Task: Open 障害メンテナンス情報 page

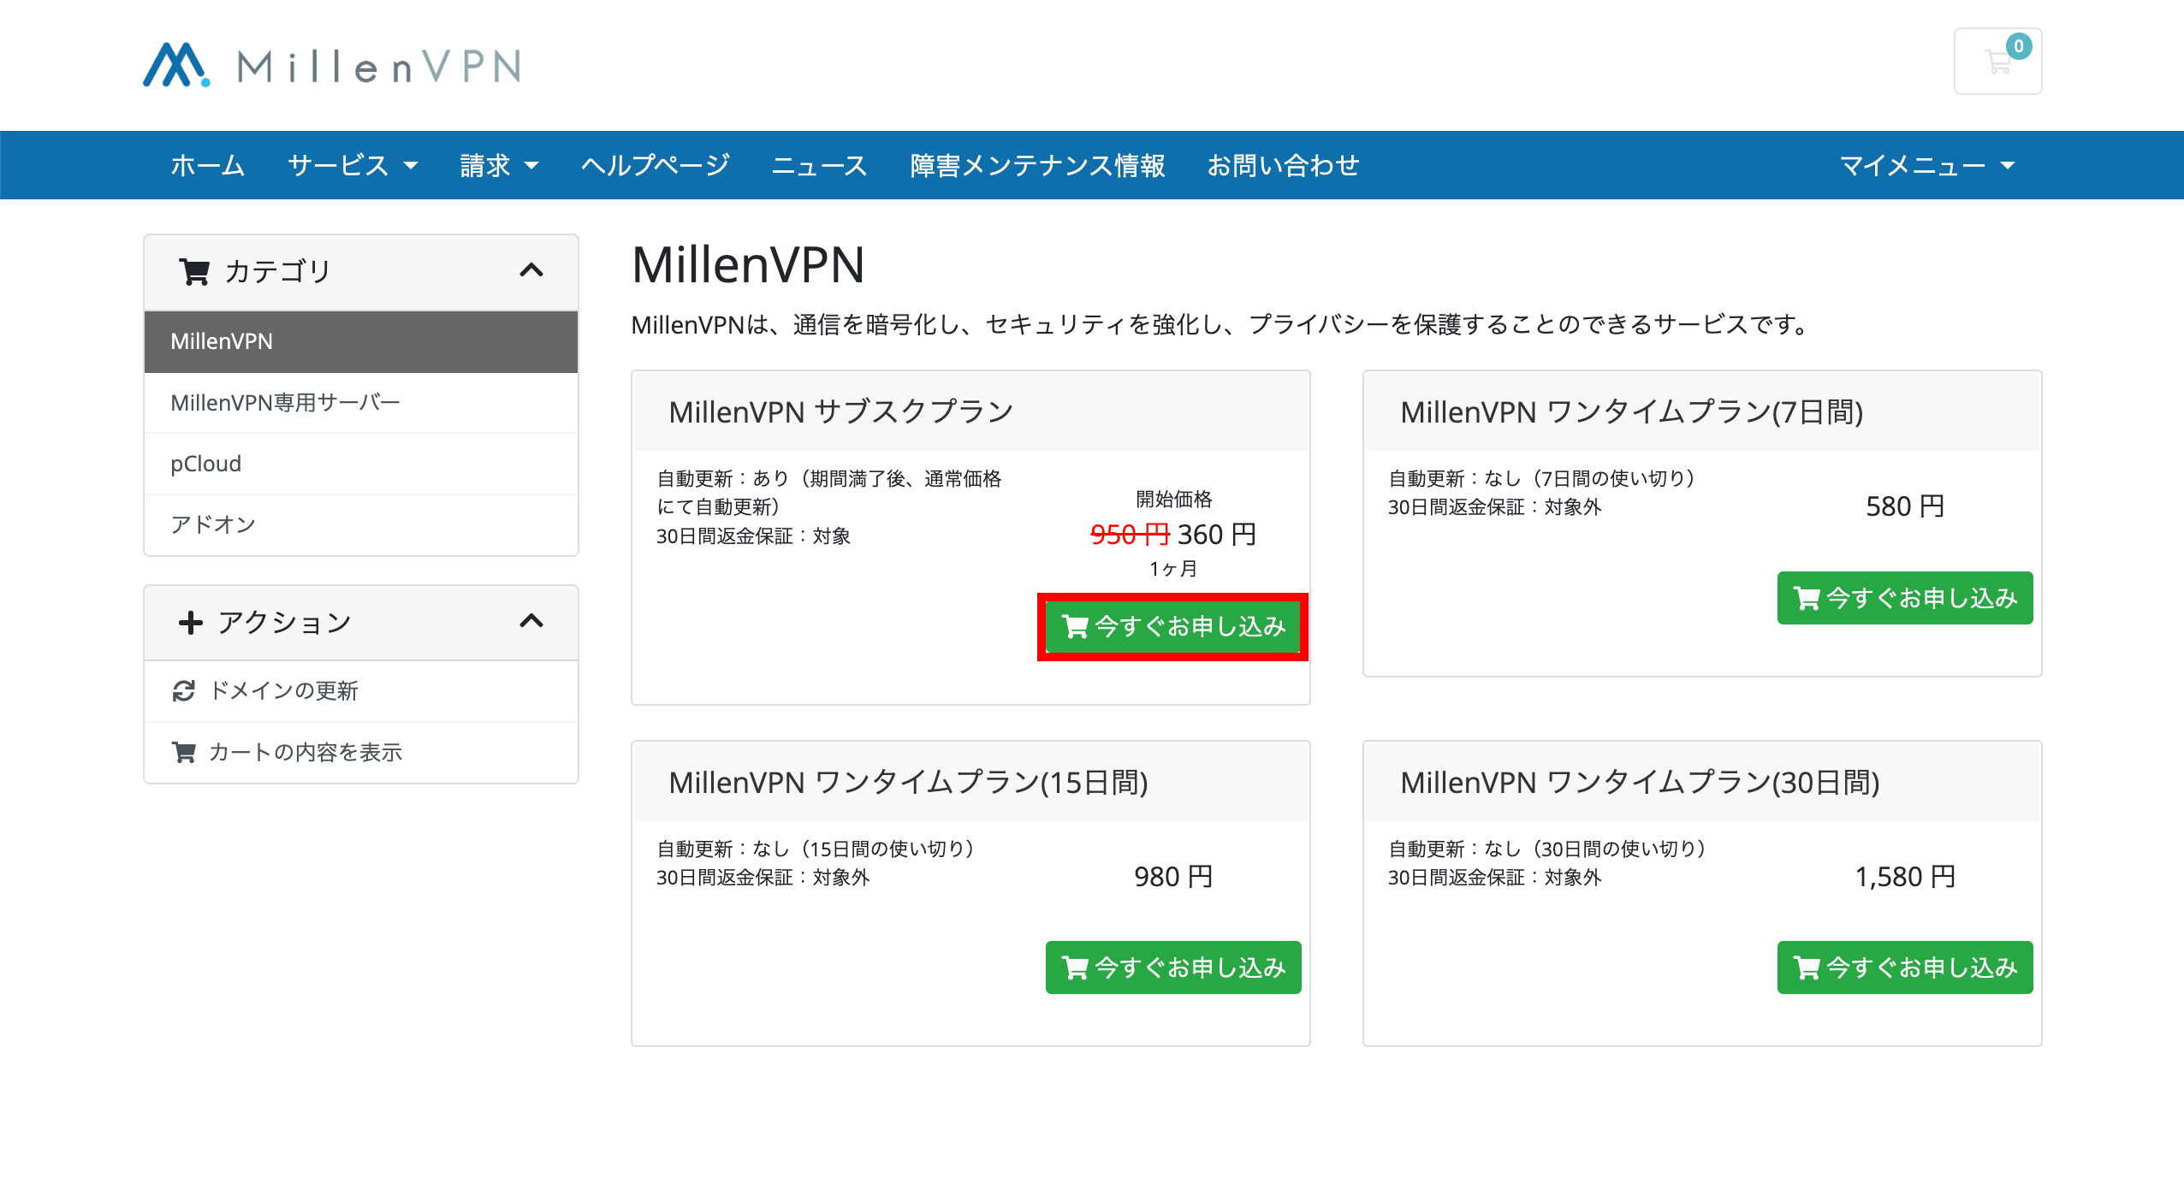Action: point(1037,165)
